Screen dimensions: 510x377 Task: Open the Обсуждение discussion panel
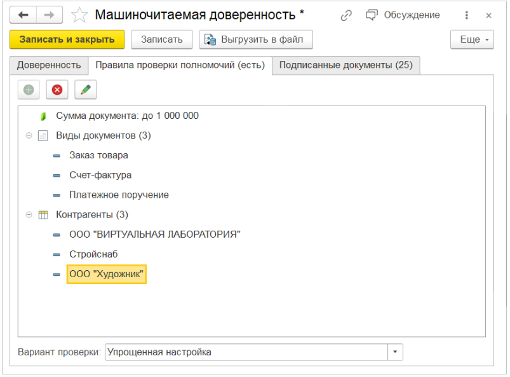(x=403, y=15)
